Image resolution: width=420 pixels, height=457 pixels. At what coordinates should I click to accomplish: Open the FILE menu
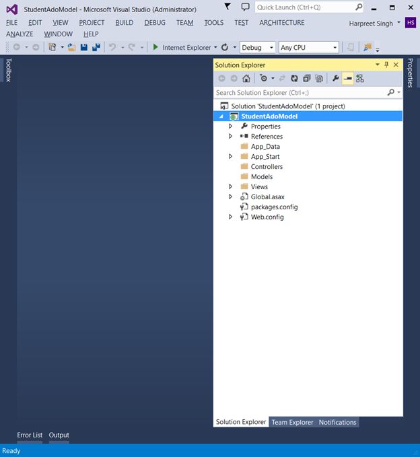click(11, 23)
